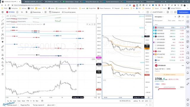The image size is (190, 107).
Task: Click the link-drawings chain icon
Action: click(x=3, y=69)
